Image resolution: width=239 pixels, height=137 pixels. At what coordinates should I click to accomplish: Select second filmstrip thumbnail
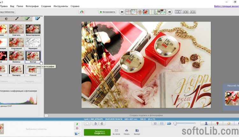(134, 12)
